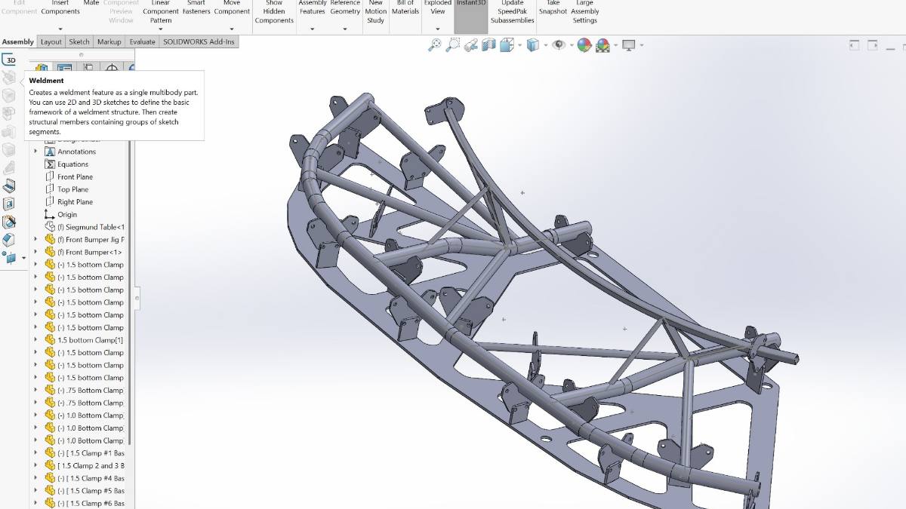Open the View Orientation dropdown arrow
The height and width of the screenshot is (509, 906).
pos(519,45)
